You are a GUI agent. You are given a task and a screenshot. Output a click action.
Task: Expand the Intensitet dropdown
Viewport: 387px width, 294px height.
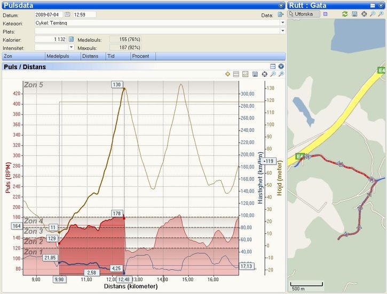point(71,47)
